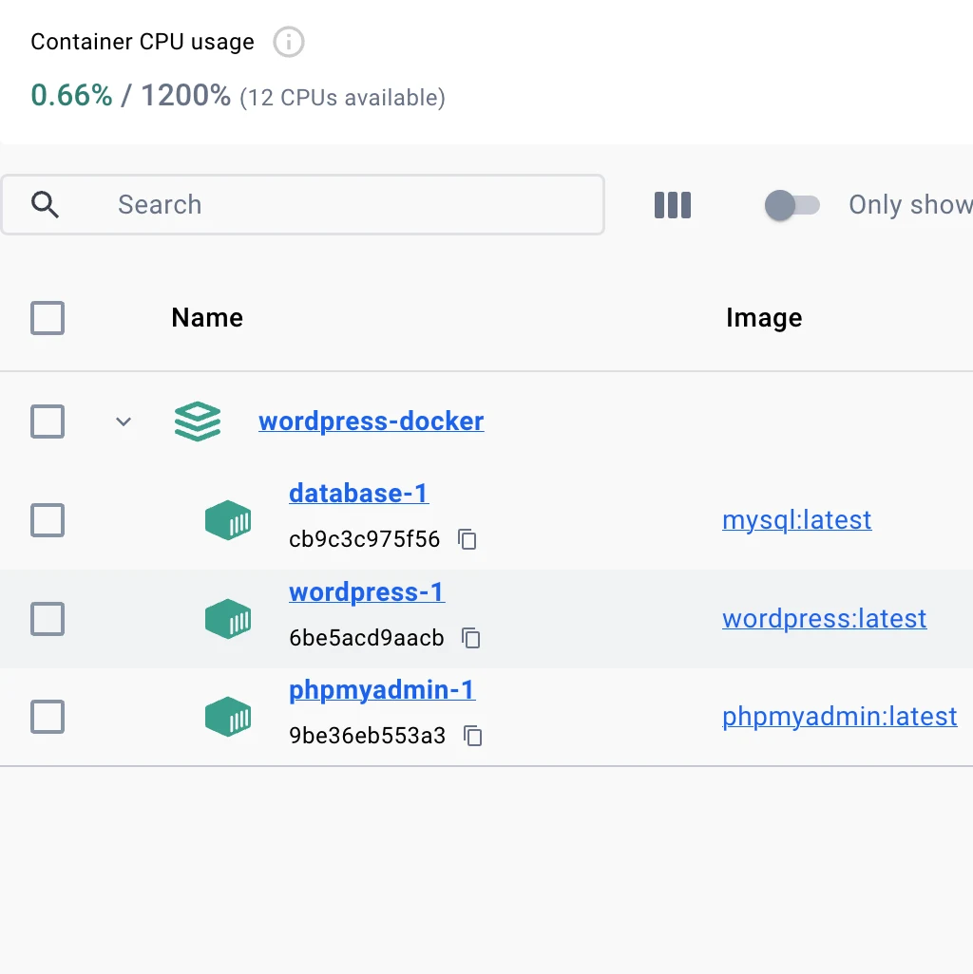Image resolution: width=973 pixels, height=974 pixels.
Task: Select the wordpress-docker stack checkbox
Action: coord(48,421)
